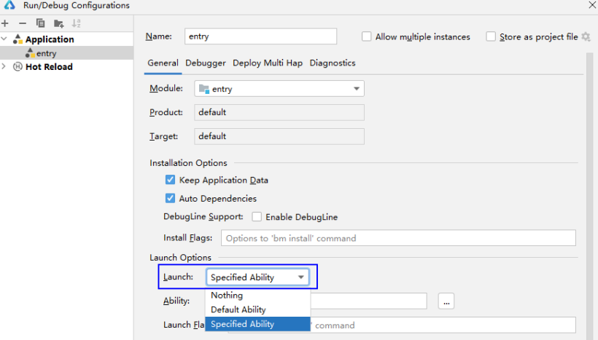Screen dimensions: 598x340
Task: Tick the Enable DebugLine checkbox
Action: pos(257,217)
